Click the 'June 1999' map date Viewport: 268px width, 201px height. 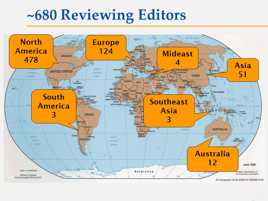point(249,165)
